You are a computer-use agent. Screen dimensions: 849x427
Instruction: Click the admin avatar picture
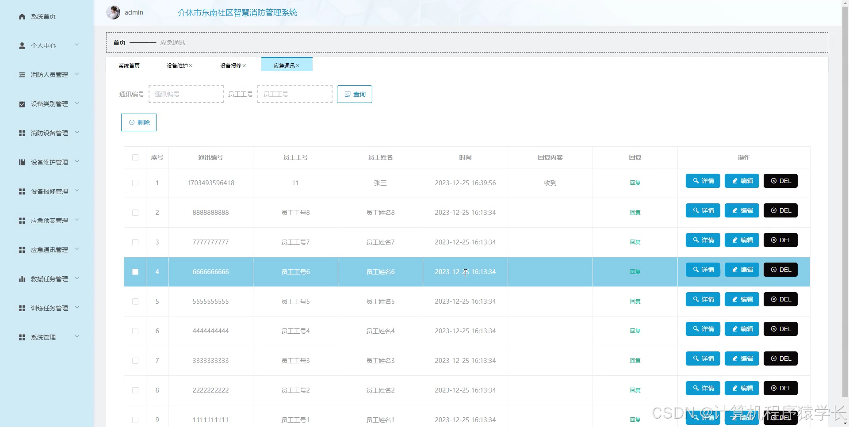[113, 12]
